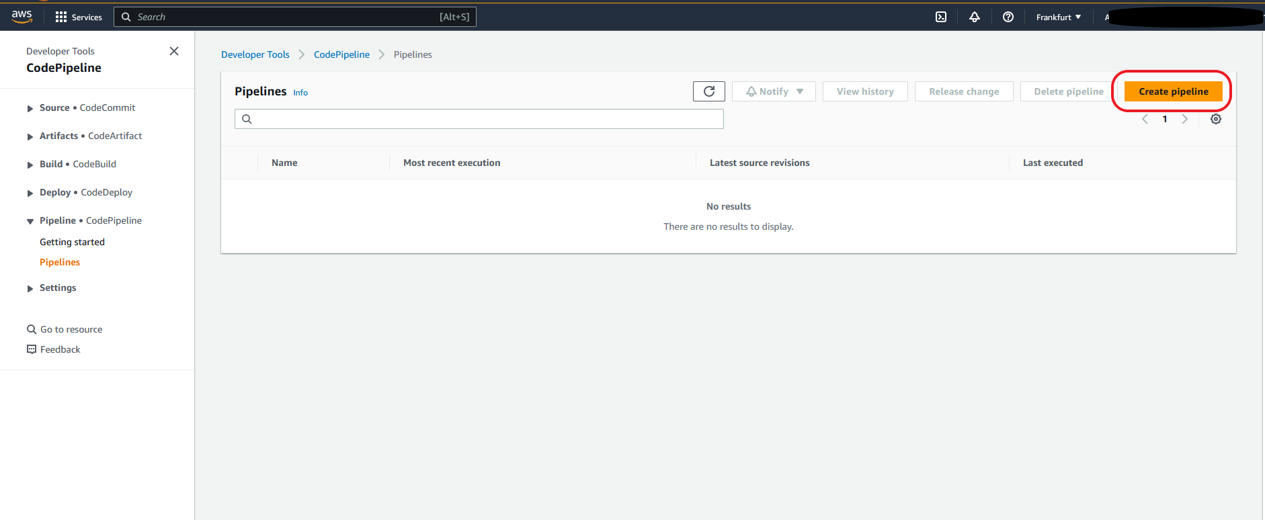Viewport: 1265px width, 520px height.
Task: Go to the previous page arrow
Action: (x=1145, y=119)
